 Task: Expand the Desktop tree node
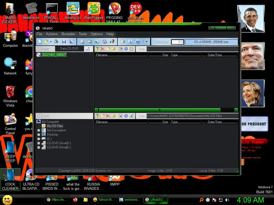point(39,135)
